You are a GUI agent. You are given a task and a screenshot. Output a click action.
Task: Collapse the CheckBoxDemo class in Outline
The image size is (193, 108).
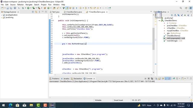pyautogui.click(x=159, y=21)
